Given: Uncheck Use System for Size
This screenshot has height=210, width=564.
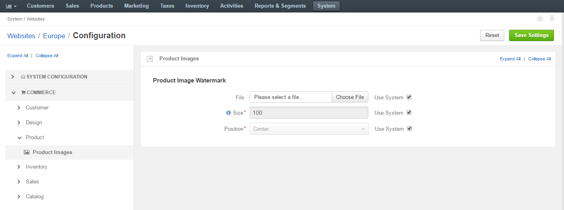Looking at the screenshot, I should (409, 112).
